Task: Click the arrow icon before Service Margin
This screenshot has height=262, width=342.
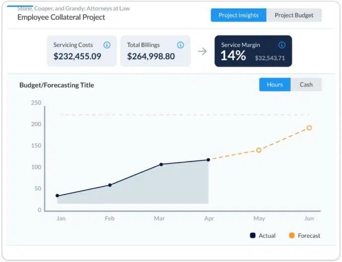Action: coord(202,51)
